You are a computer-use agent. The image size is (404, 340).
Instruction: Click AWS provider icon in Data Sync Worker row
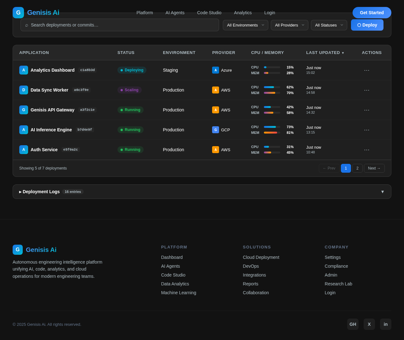[x=216, y=90]
